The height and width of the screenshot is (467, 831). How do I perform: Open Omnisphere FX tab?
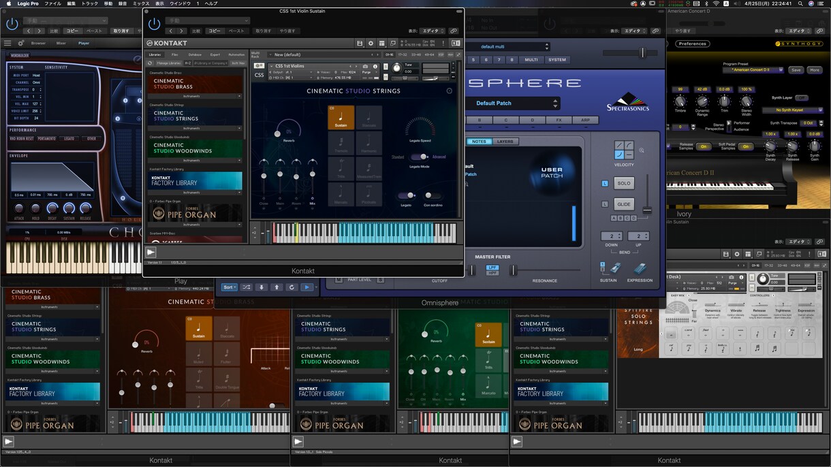559,120
